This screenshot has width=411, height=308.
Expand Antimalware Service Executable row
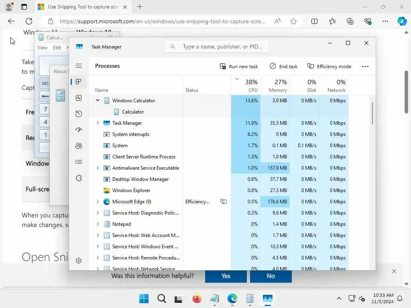[98, 168]
